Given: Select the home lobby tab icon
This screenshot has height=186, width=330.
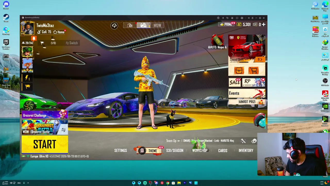Looking at the screenshot, I should point(130,25).
